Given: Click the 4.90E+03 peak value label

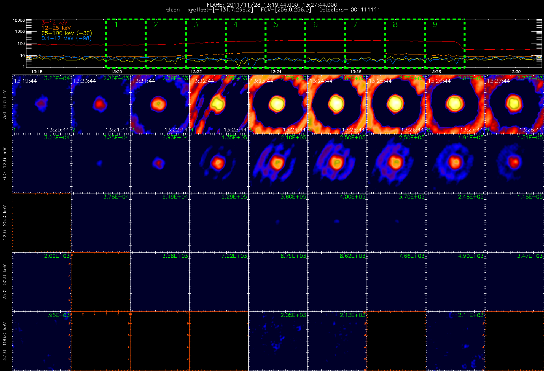Looking at the screenshot, I should point(471,256).
